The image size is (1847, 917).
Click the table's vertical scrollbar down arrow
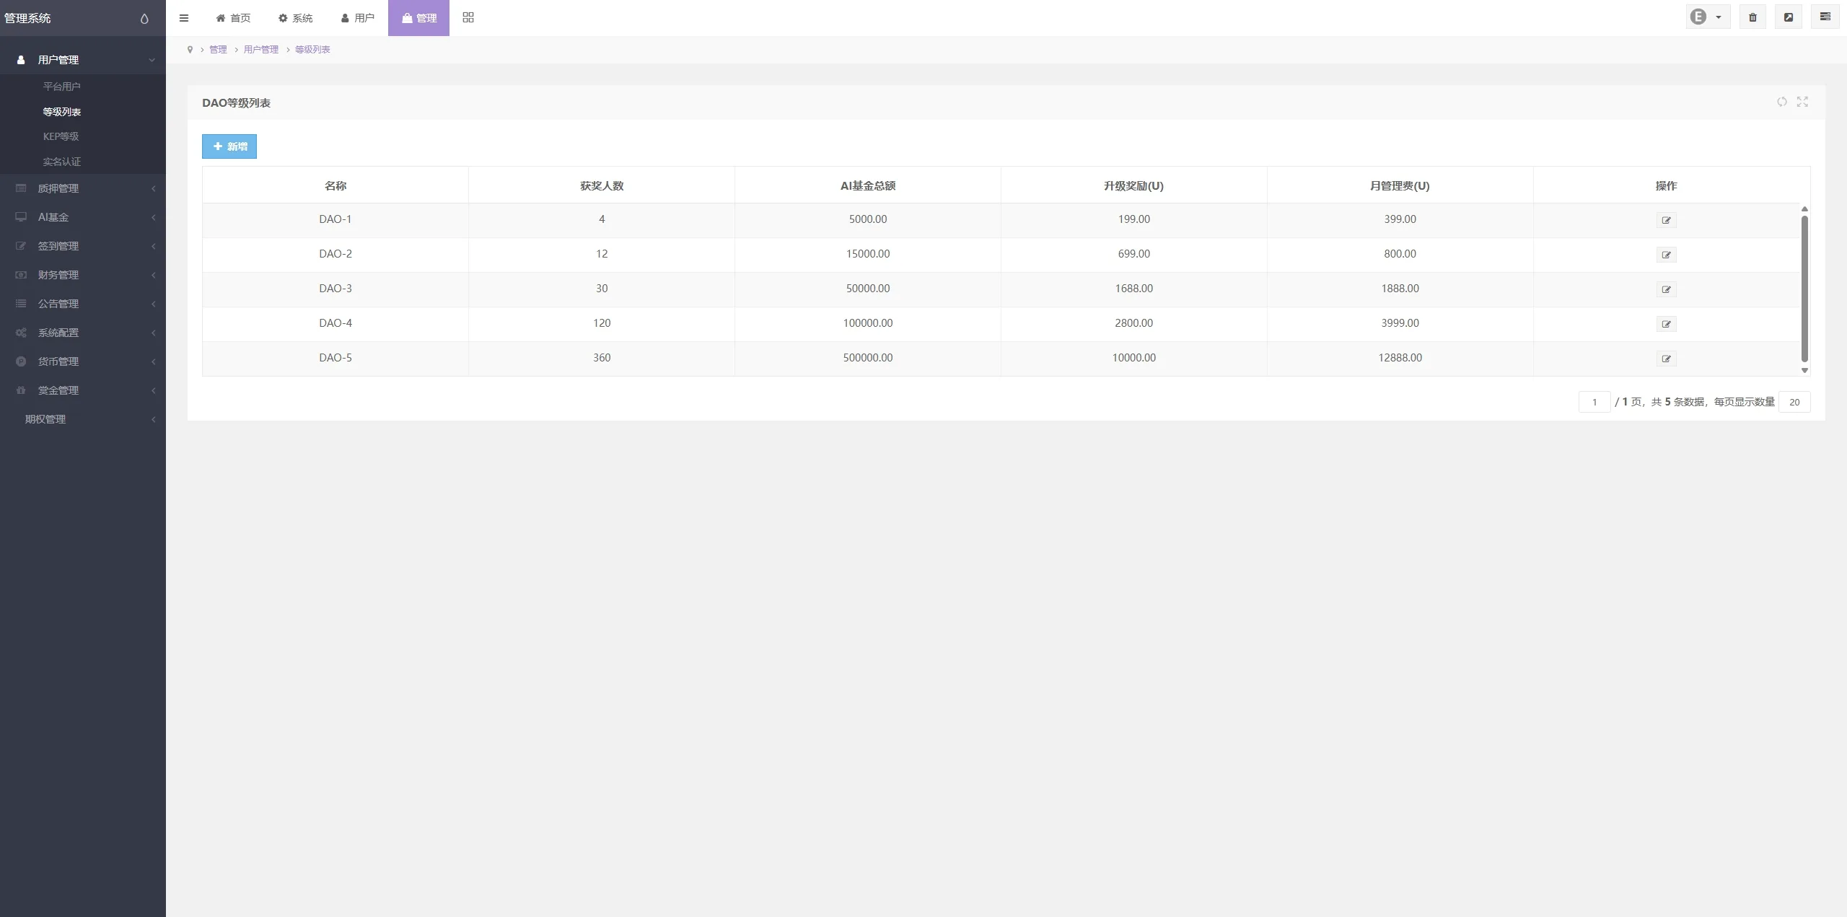[1804, 371]
